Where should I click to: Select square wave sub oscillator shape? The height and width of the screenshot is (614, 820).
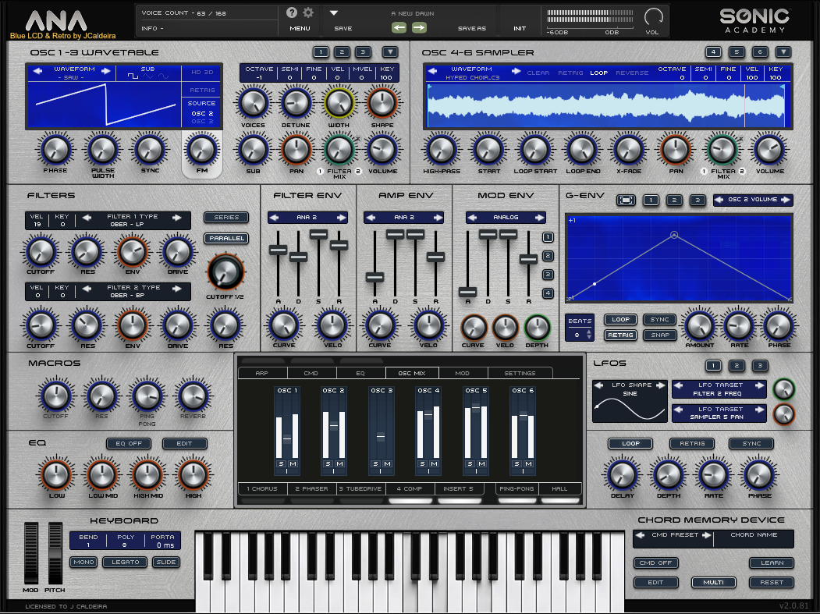[x=133, y=76]
